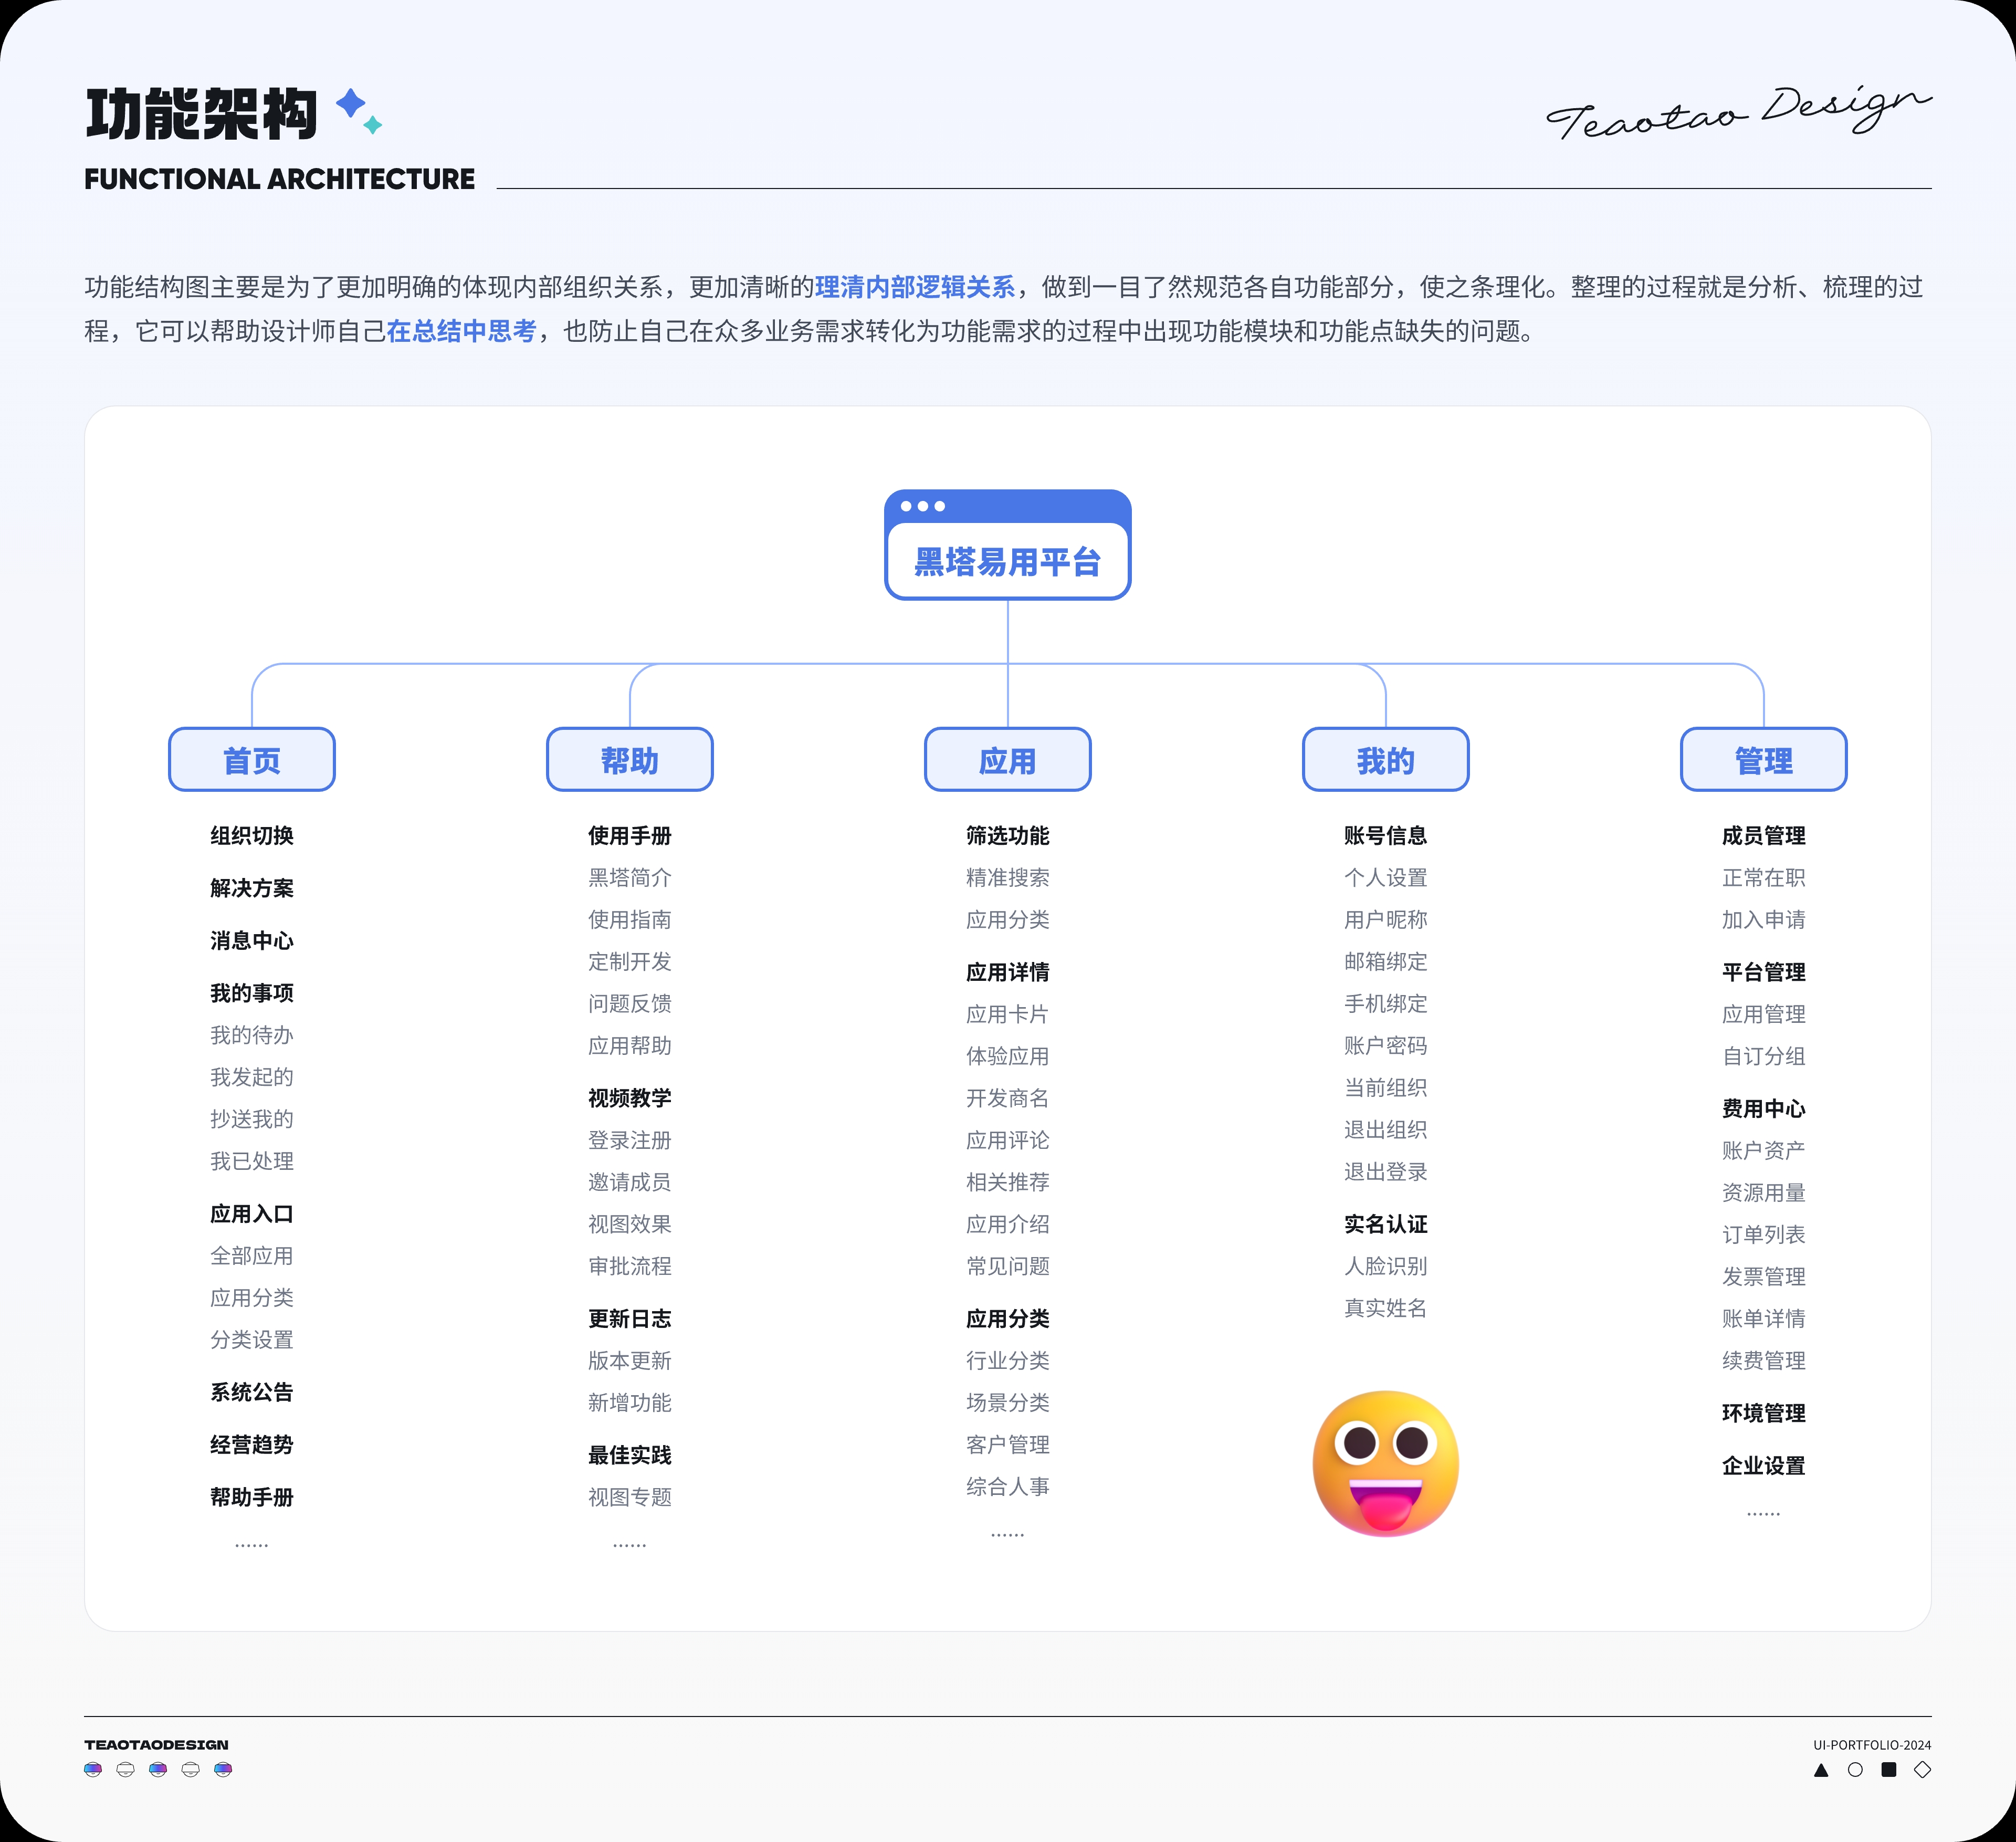Click the first colored globe icon under TEAOTAODESIGN
This screenshot has width=2016, height=1842.
click(x=93, y=1770)
